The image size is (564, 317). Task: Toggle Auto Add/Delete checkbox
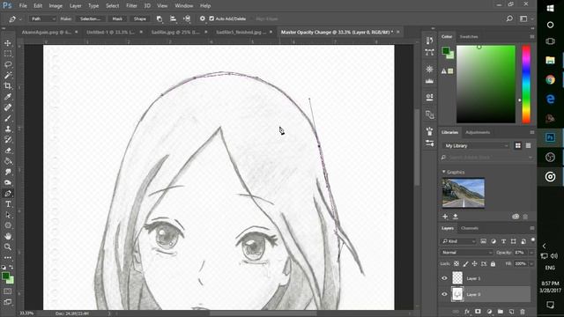coord(211,18)
